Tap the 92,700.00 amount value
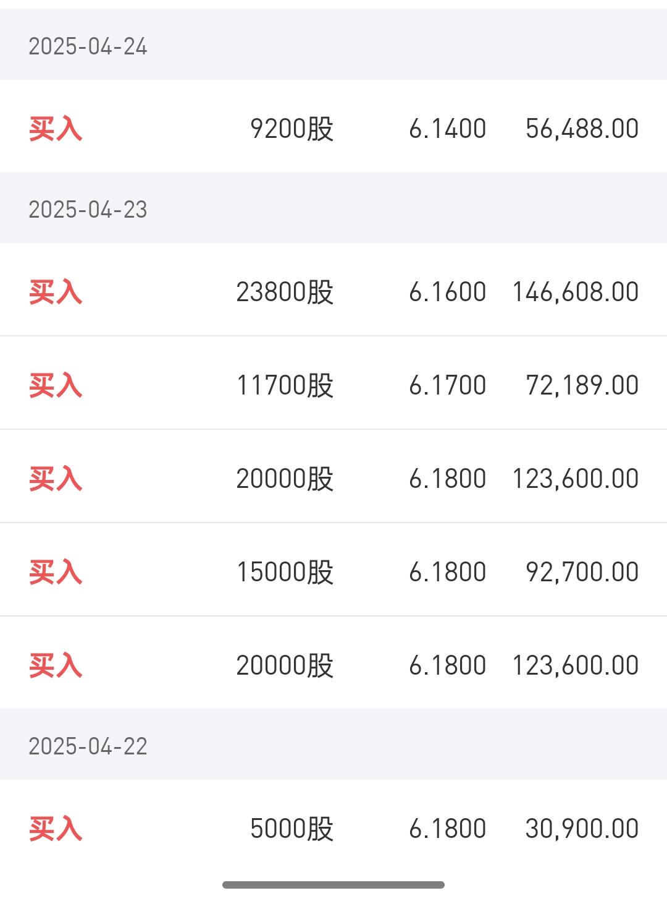 pyautogui.click(x=582, y=572)
